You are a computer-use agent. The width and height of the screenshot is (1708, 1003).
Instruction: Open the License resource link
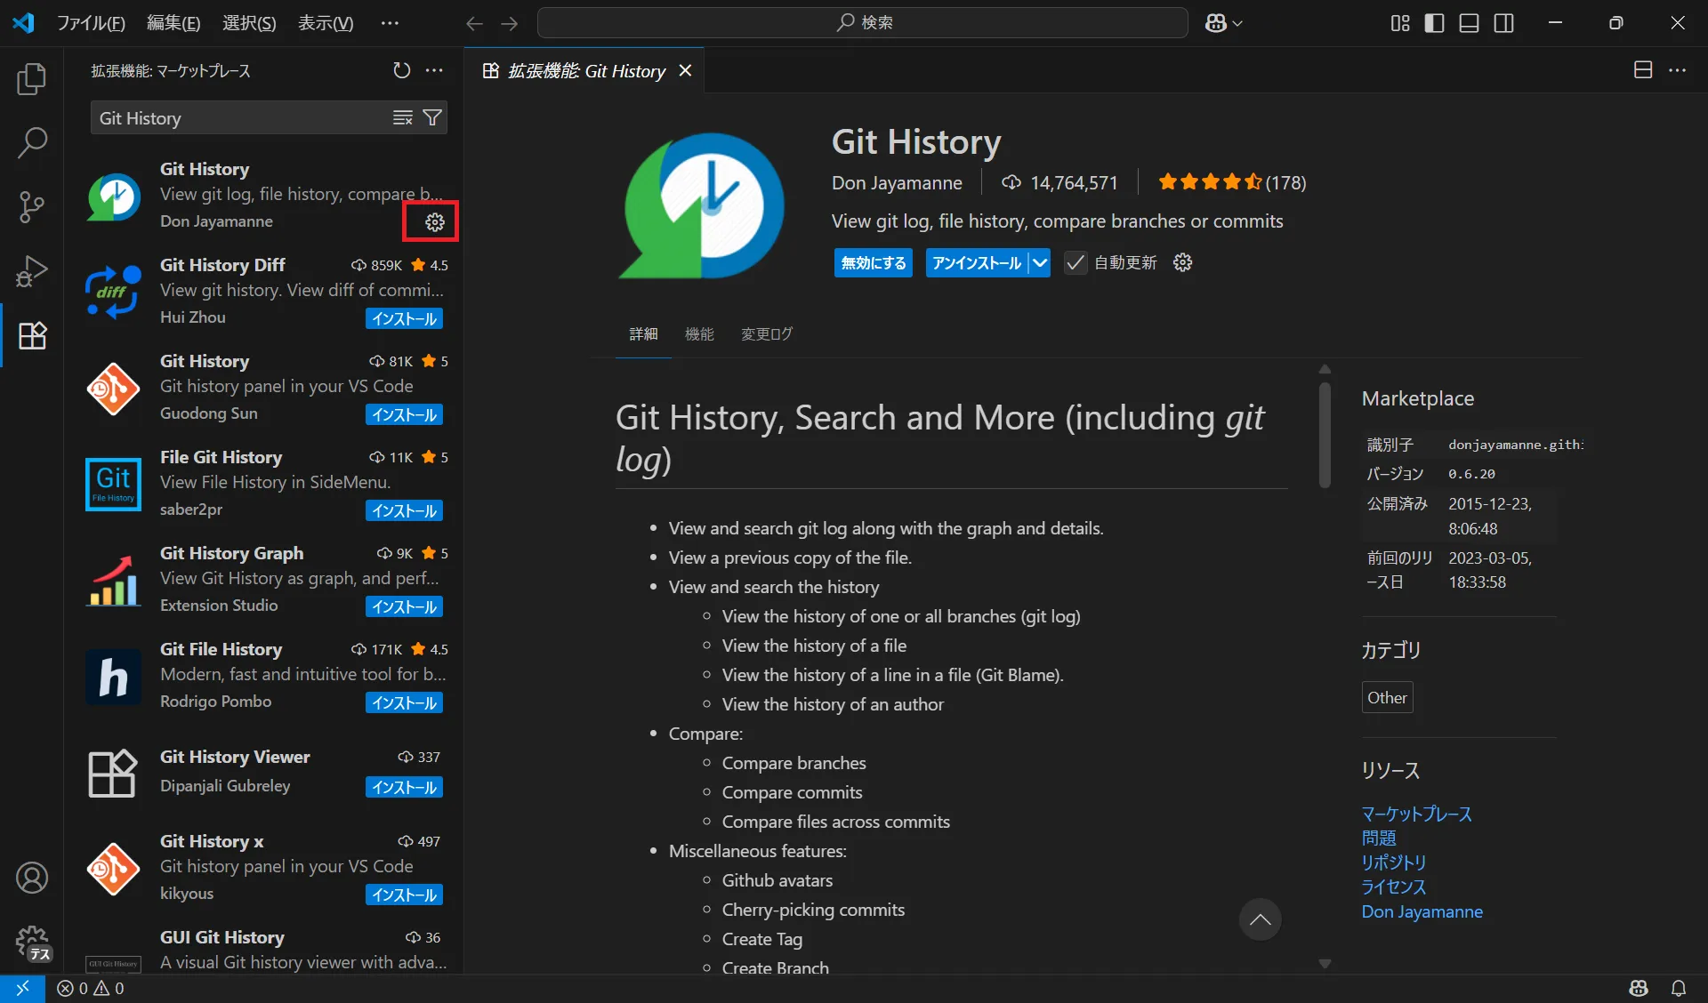point(1393,887)
